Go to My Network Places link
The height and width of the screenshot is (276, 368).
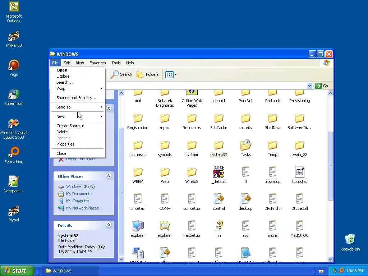click(x=82, y=208)
